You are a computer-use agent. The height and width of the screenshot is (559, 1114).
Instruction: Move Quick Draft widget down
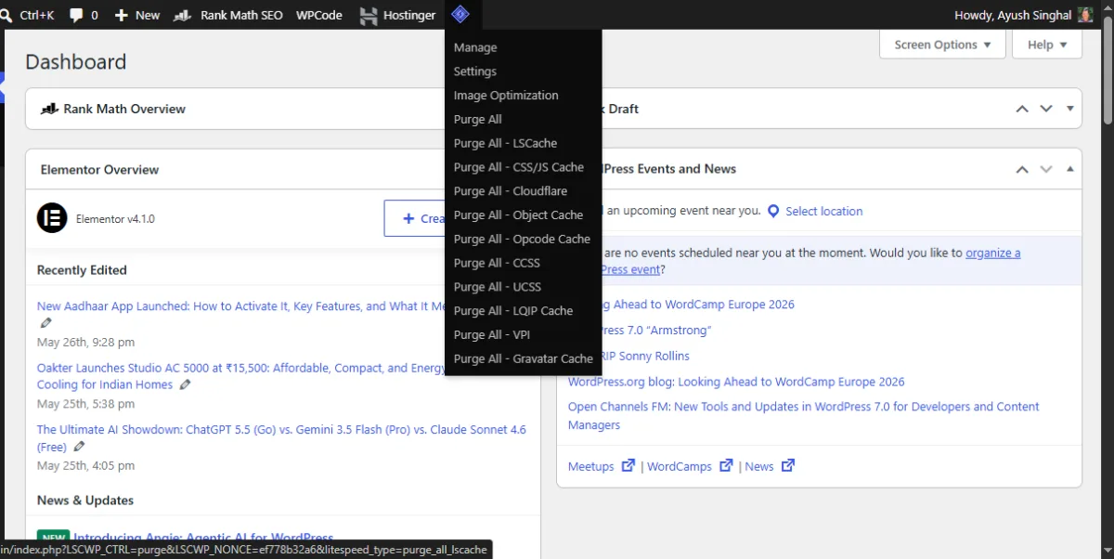pos(1046,109)
